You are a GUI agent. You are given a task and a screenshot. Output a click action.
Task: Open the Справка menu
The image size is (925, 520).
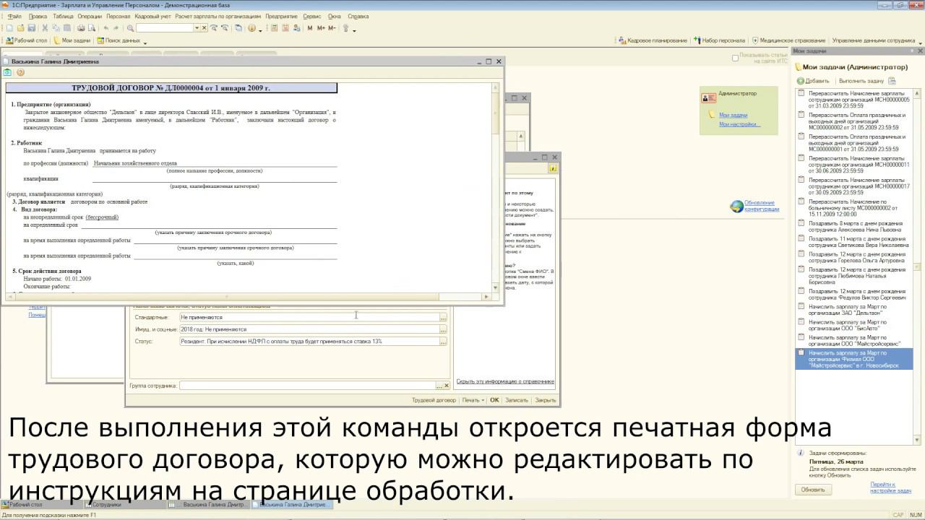(x=358, y=16)
